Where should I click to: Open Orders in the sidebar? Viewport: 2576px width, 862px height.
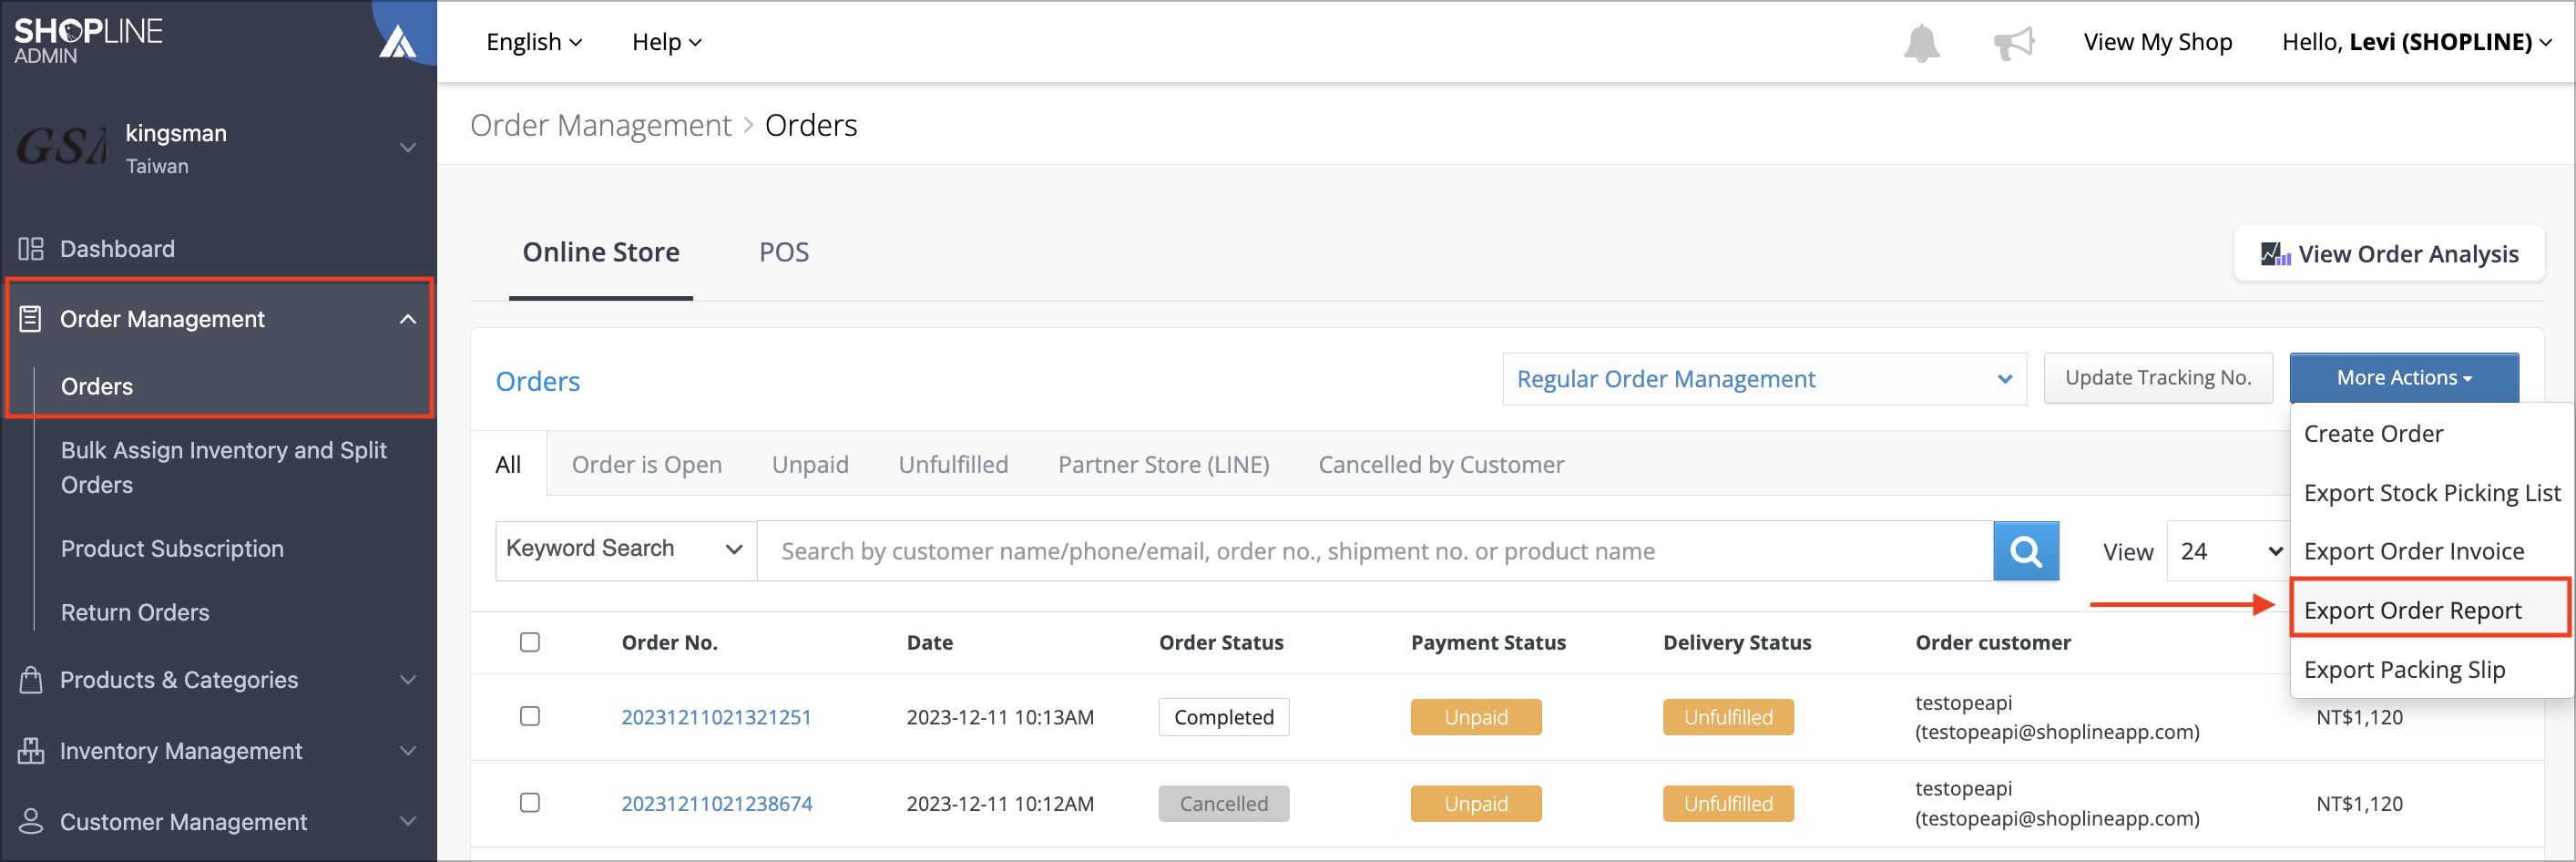(97, 386)
